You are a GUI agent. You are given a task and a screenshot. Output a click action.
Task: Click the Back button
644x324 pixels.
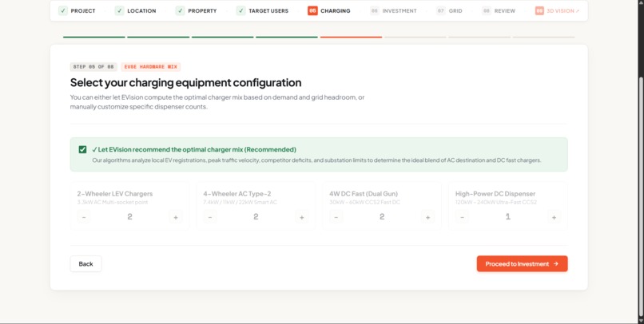tap(85, 263)
